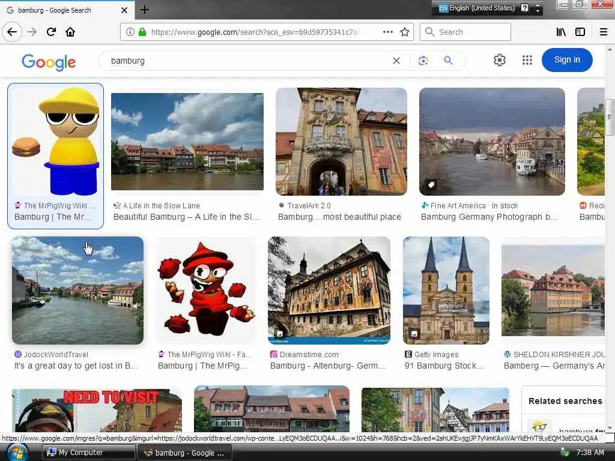Click the network tray icon
Viewport: 615px width, 461px height.
pyautogui.click(x=565, y=453)
